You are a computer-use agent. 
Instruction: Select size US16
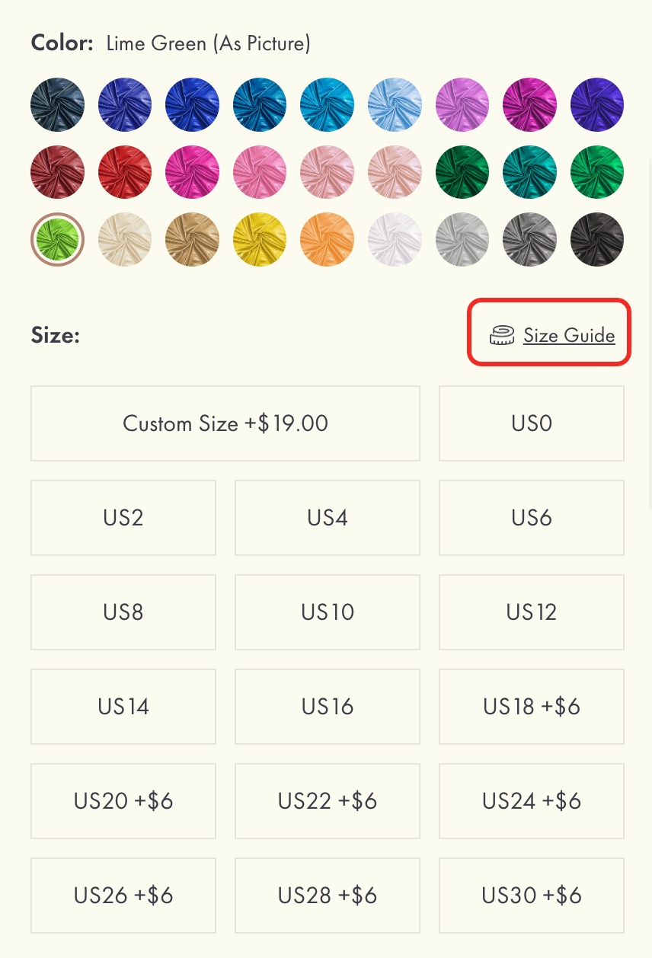point(328,707)
